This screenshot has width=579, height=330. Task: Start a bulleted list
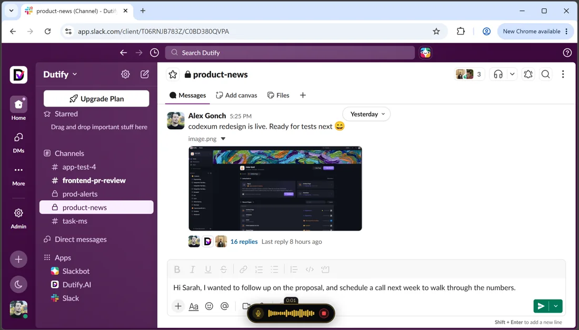coord(274,270)
